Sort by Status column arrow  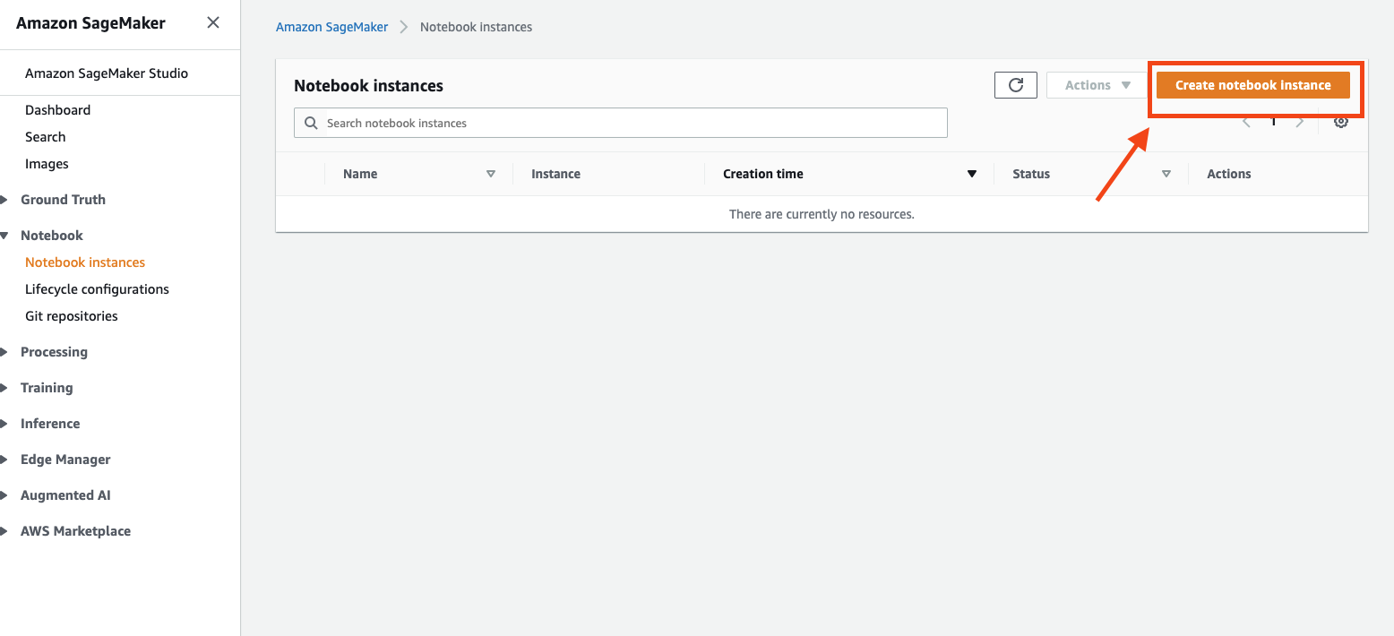(1166, 174)
